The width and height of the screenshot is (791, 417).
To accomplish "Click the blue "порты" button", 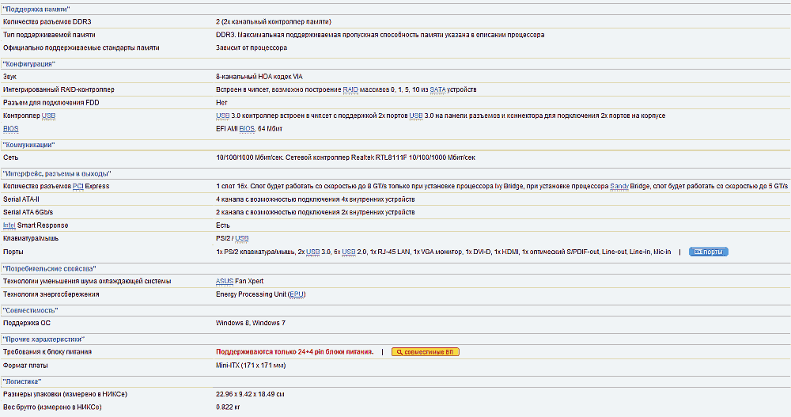I will (708, 252).
